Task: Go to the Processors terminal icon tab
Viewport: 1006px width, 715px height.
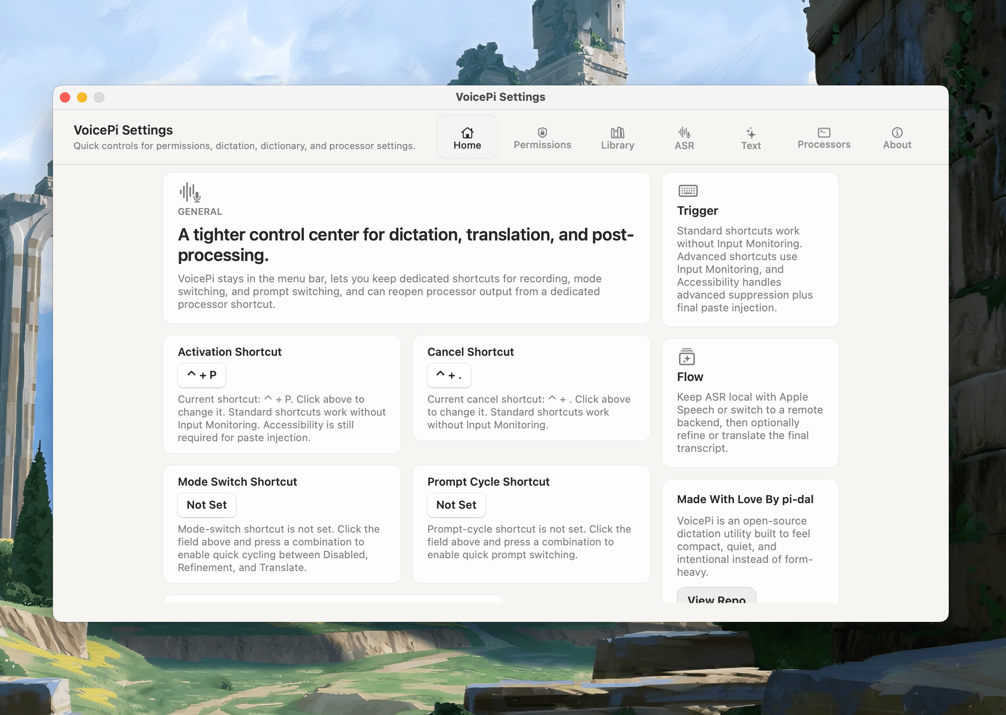Action: (823, 138)
